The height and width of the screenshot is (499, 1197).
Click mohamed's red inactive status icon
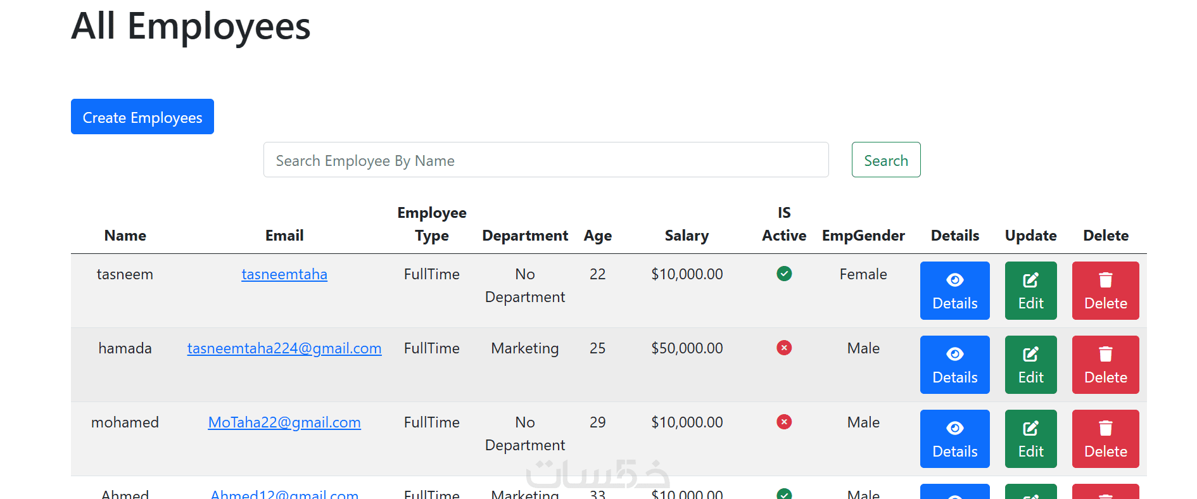coord(784,422)
